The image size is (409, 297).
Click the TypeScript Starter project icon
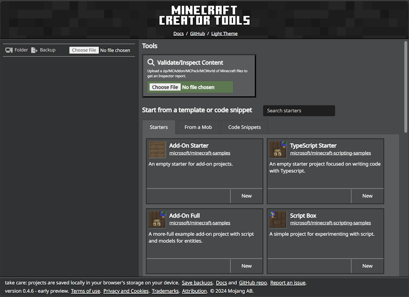pyautogui.click(x=278, y=150)
